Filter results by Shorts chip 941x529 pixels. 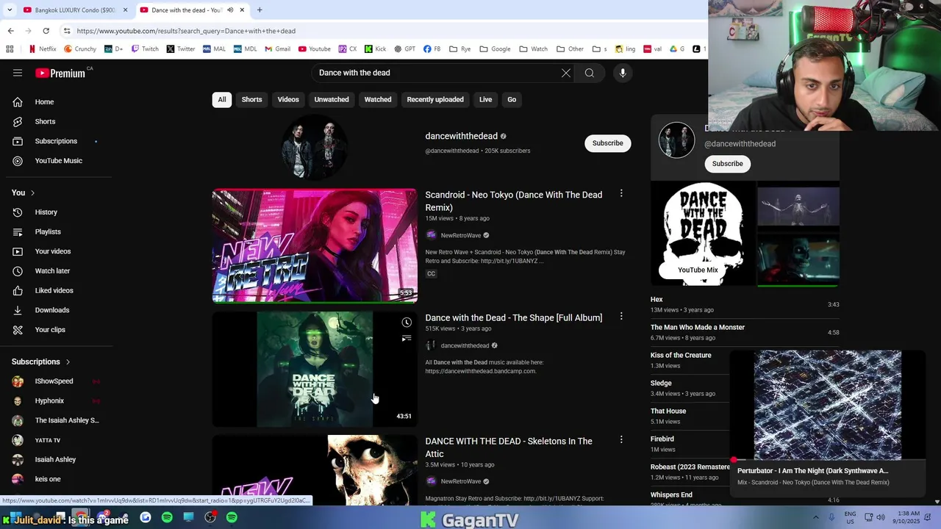pyautogui.click(x=251, y=99)
